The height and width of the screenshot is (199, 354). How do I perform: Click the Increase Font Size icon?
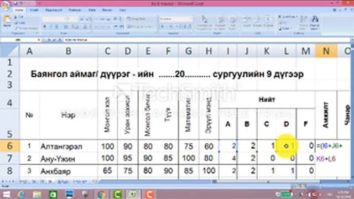pyautogui.click(x=81, y=19)
